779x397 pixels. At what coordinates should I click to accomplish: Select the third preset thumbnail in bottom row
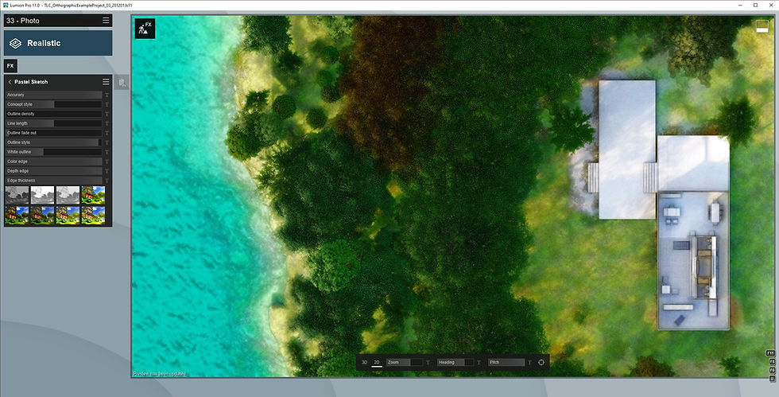click(68, 215)
